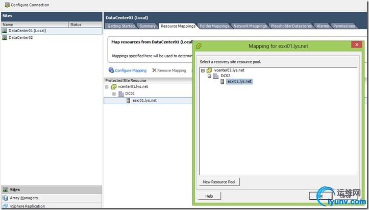Select vcenter01.lys.net tree text

click(133, 86)
